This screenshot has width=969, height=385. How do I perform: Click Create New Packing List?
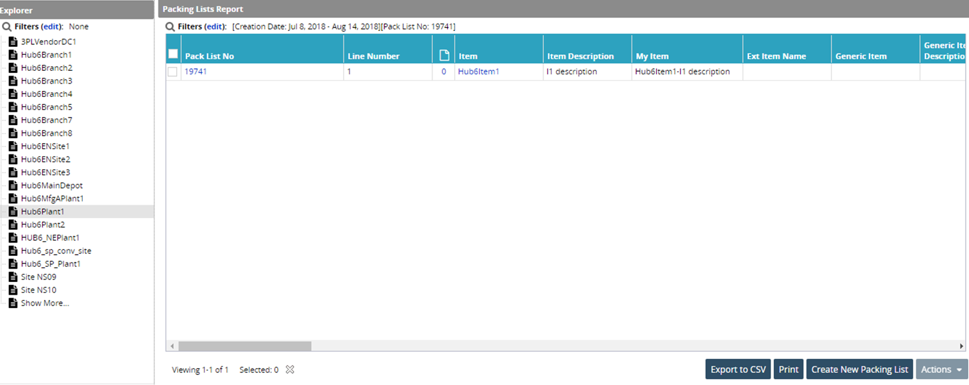[x=860, y=370]
